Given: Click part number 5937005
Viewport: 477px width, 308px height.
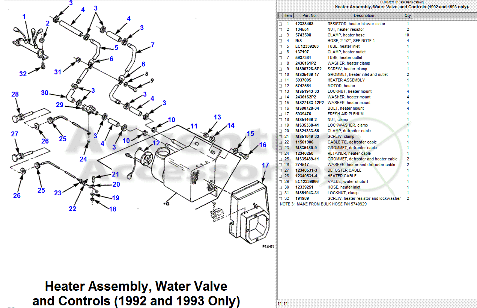Looking at the screenshot, I should (x=303, y=80).
